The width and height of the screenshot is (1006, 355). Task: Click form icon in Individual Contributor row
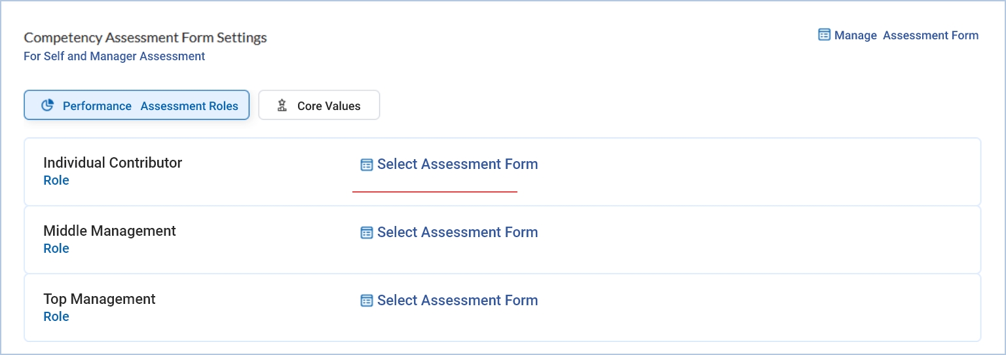(367, 165)
